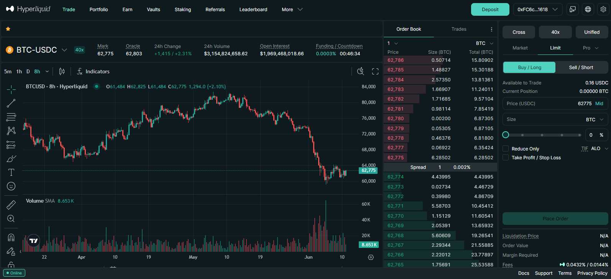Click the Place Order button
Screen dimensions: 611x279
click(555, 219)
